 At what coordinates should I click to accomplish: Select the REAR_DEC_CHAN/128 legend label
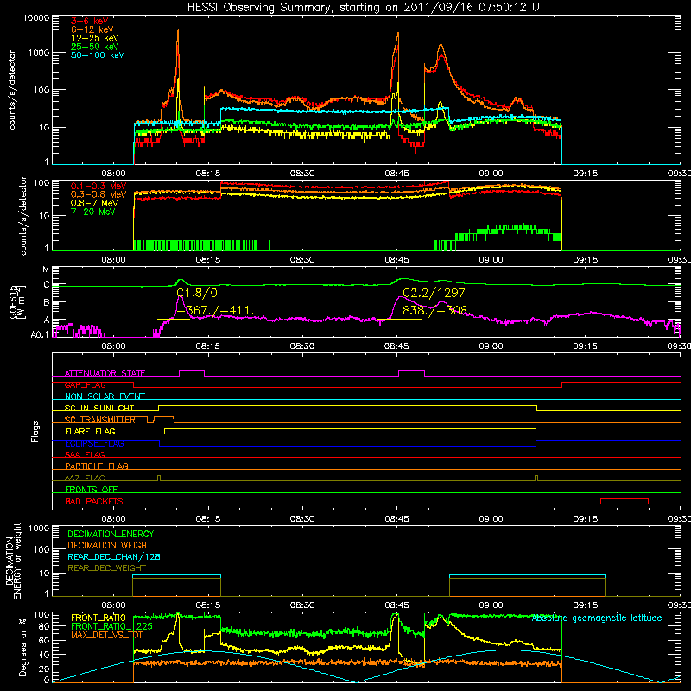(x=114, y=556)
